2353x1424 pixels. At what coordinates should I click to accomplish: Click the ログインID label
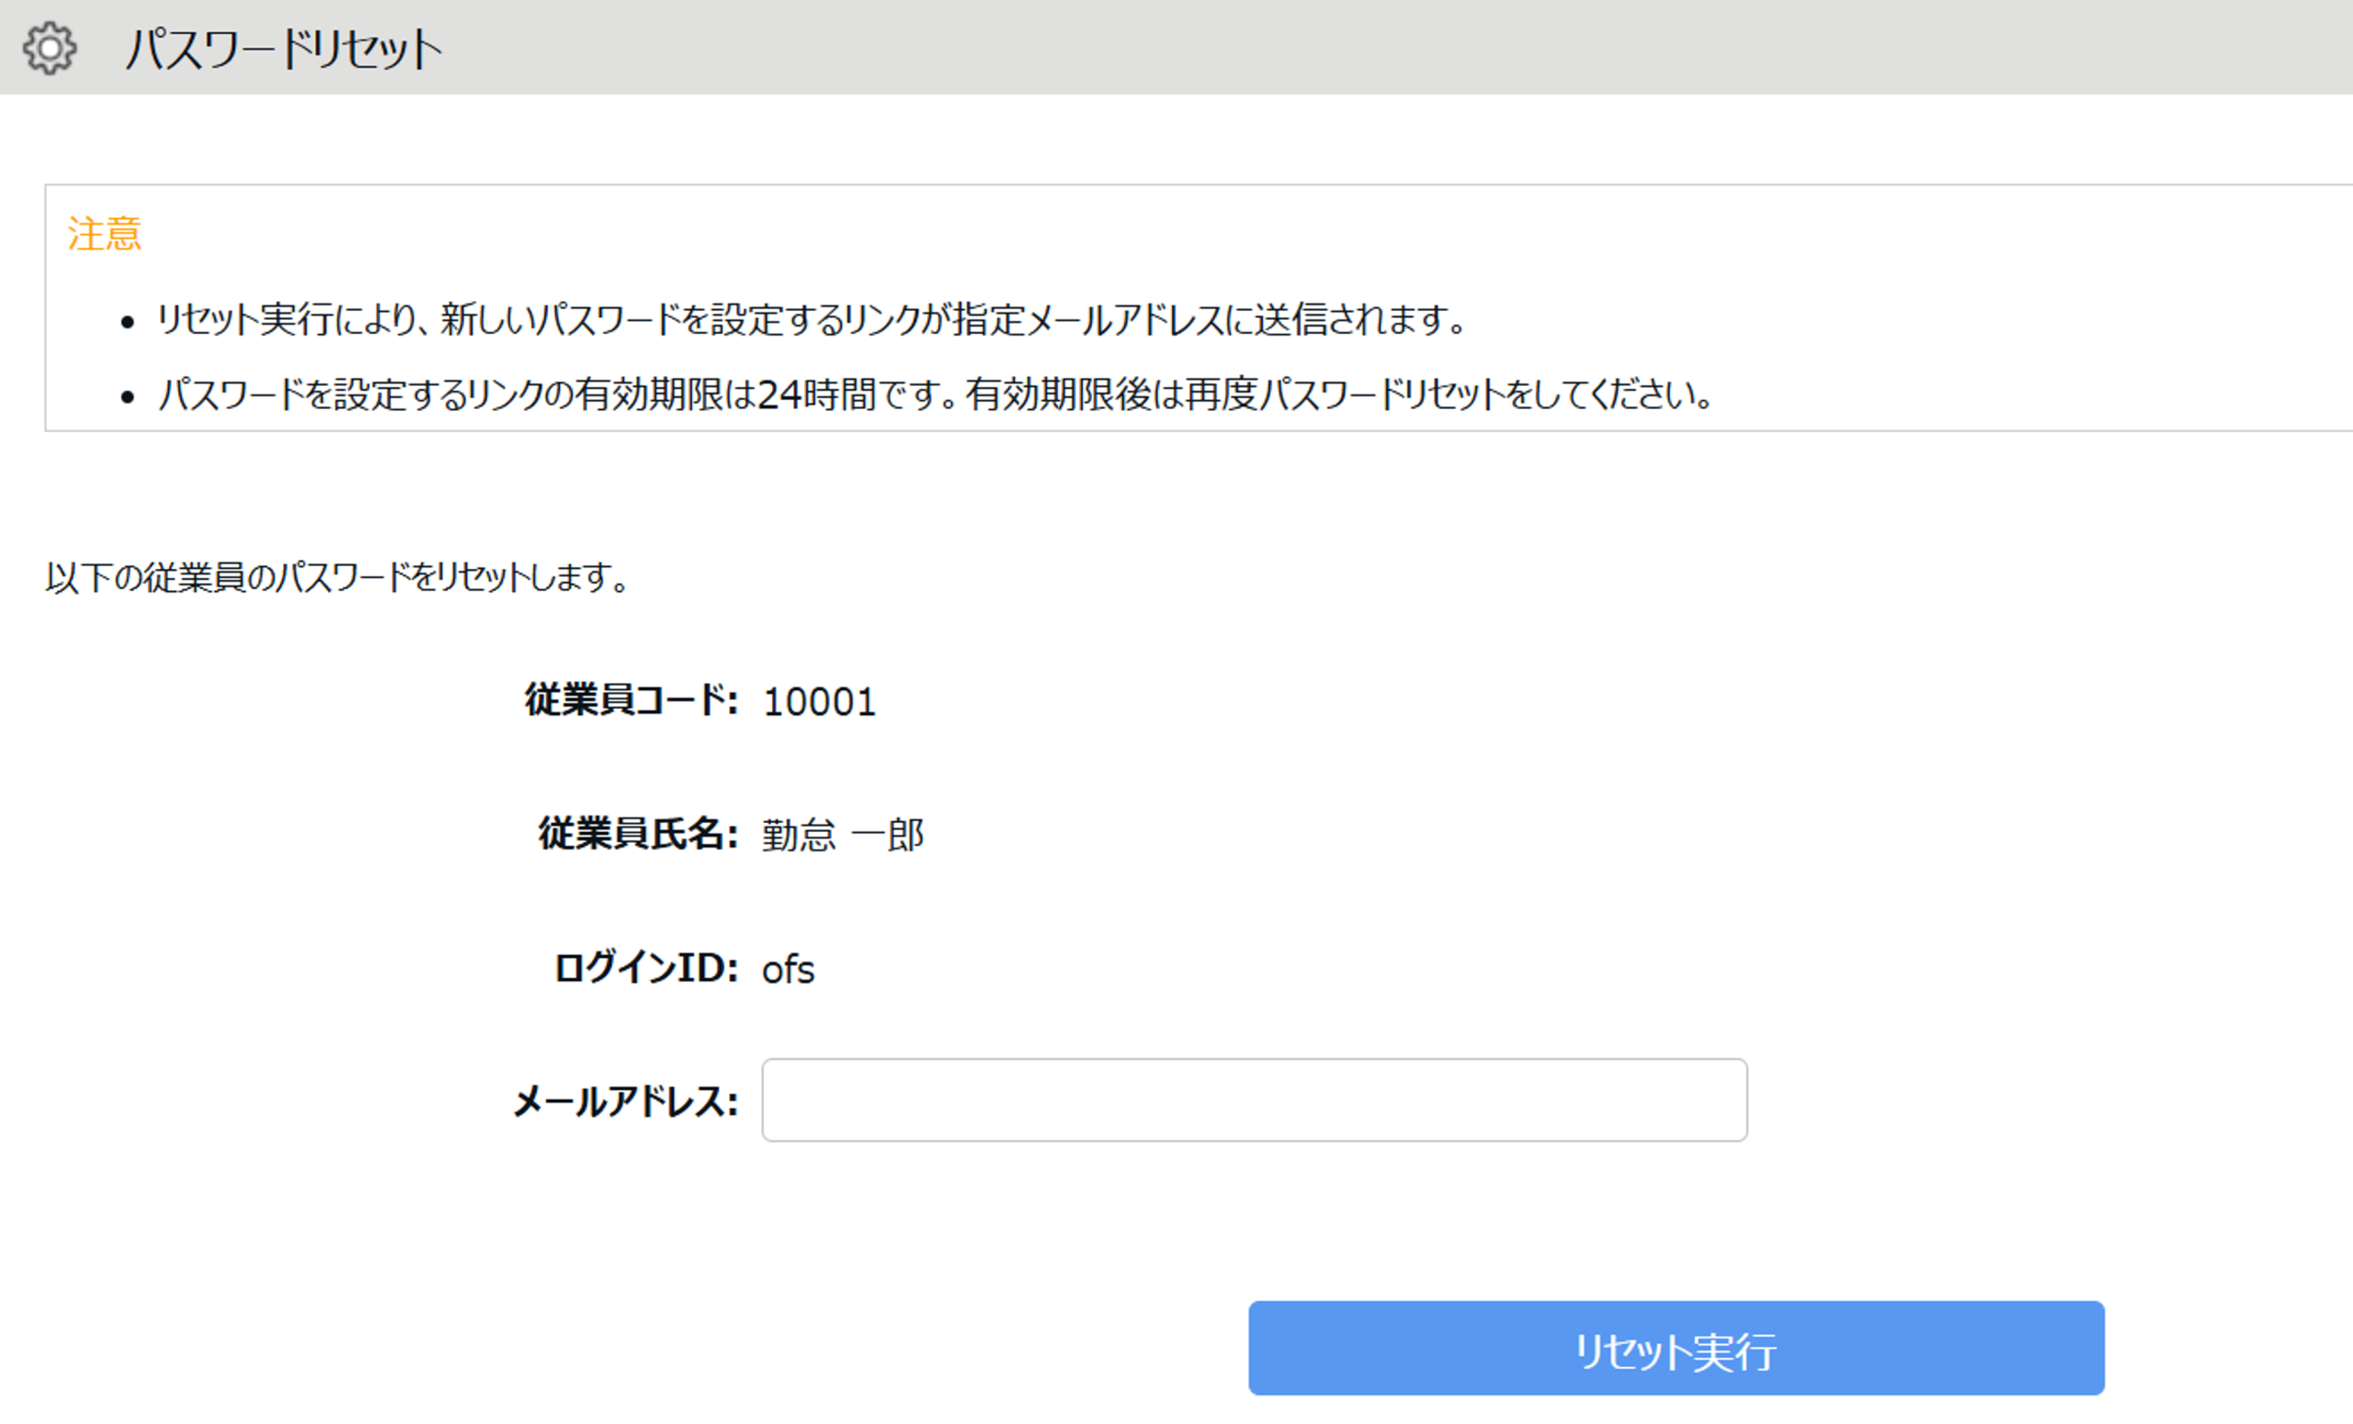click(645, 967)
